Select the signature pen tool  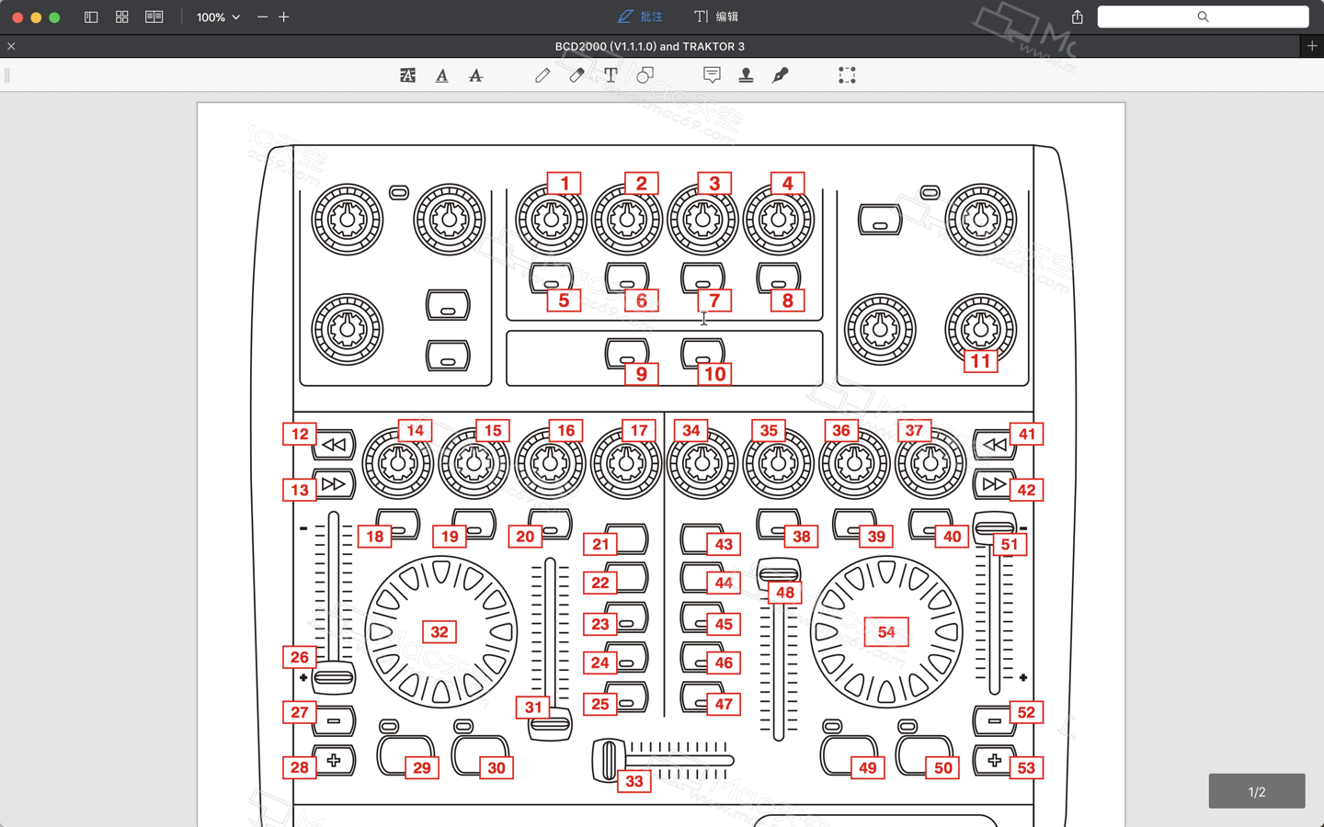coord(780,75)
